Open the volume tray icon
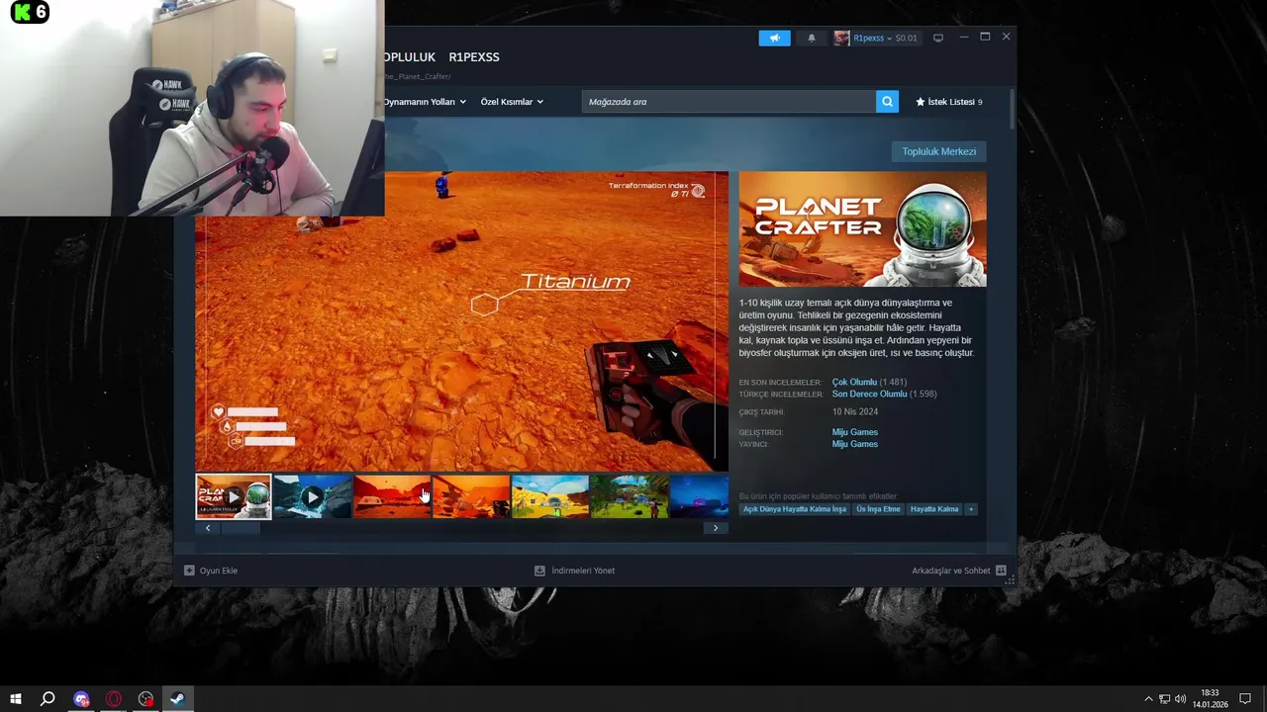Viewport: 1267px width, 712px height. (x=1180, y=699)
